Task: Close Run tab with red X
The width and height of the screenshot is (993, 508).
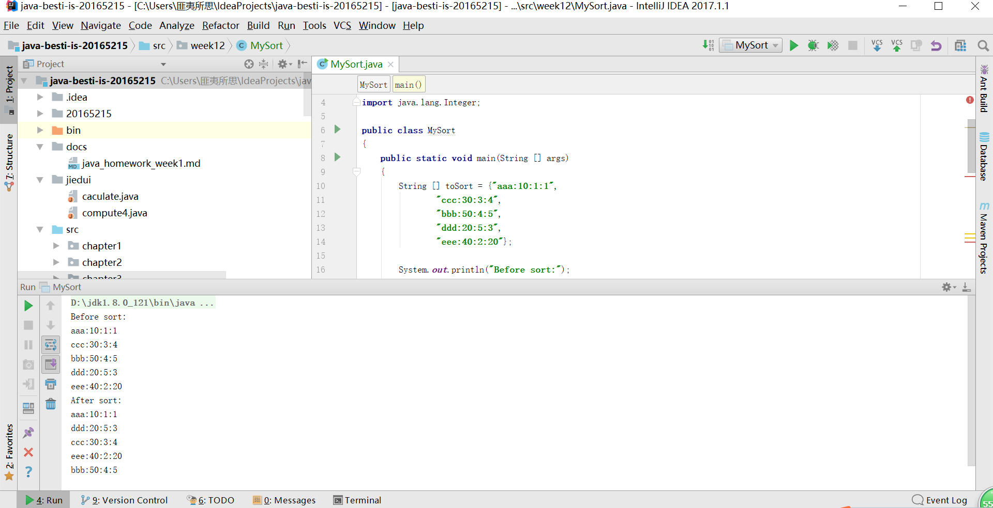Action: click(x=28, y=452)
